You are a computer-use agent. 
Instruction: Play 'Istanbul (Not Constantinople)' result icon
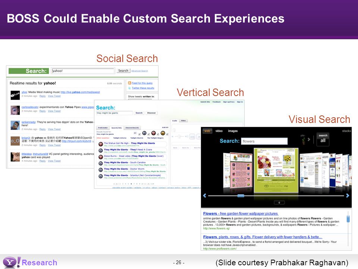(100, 176)
